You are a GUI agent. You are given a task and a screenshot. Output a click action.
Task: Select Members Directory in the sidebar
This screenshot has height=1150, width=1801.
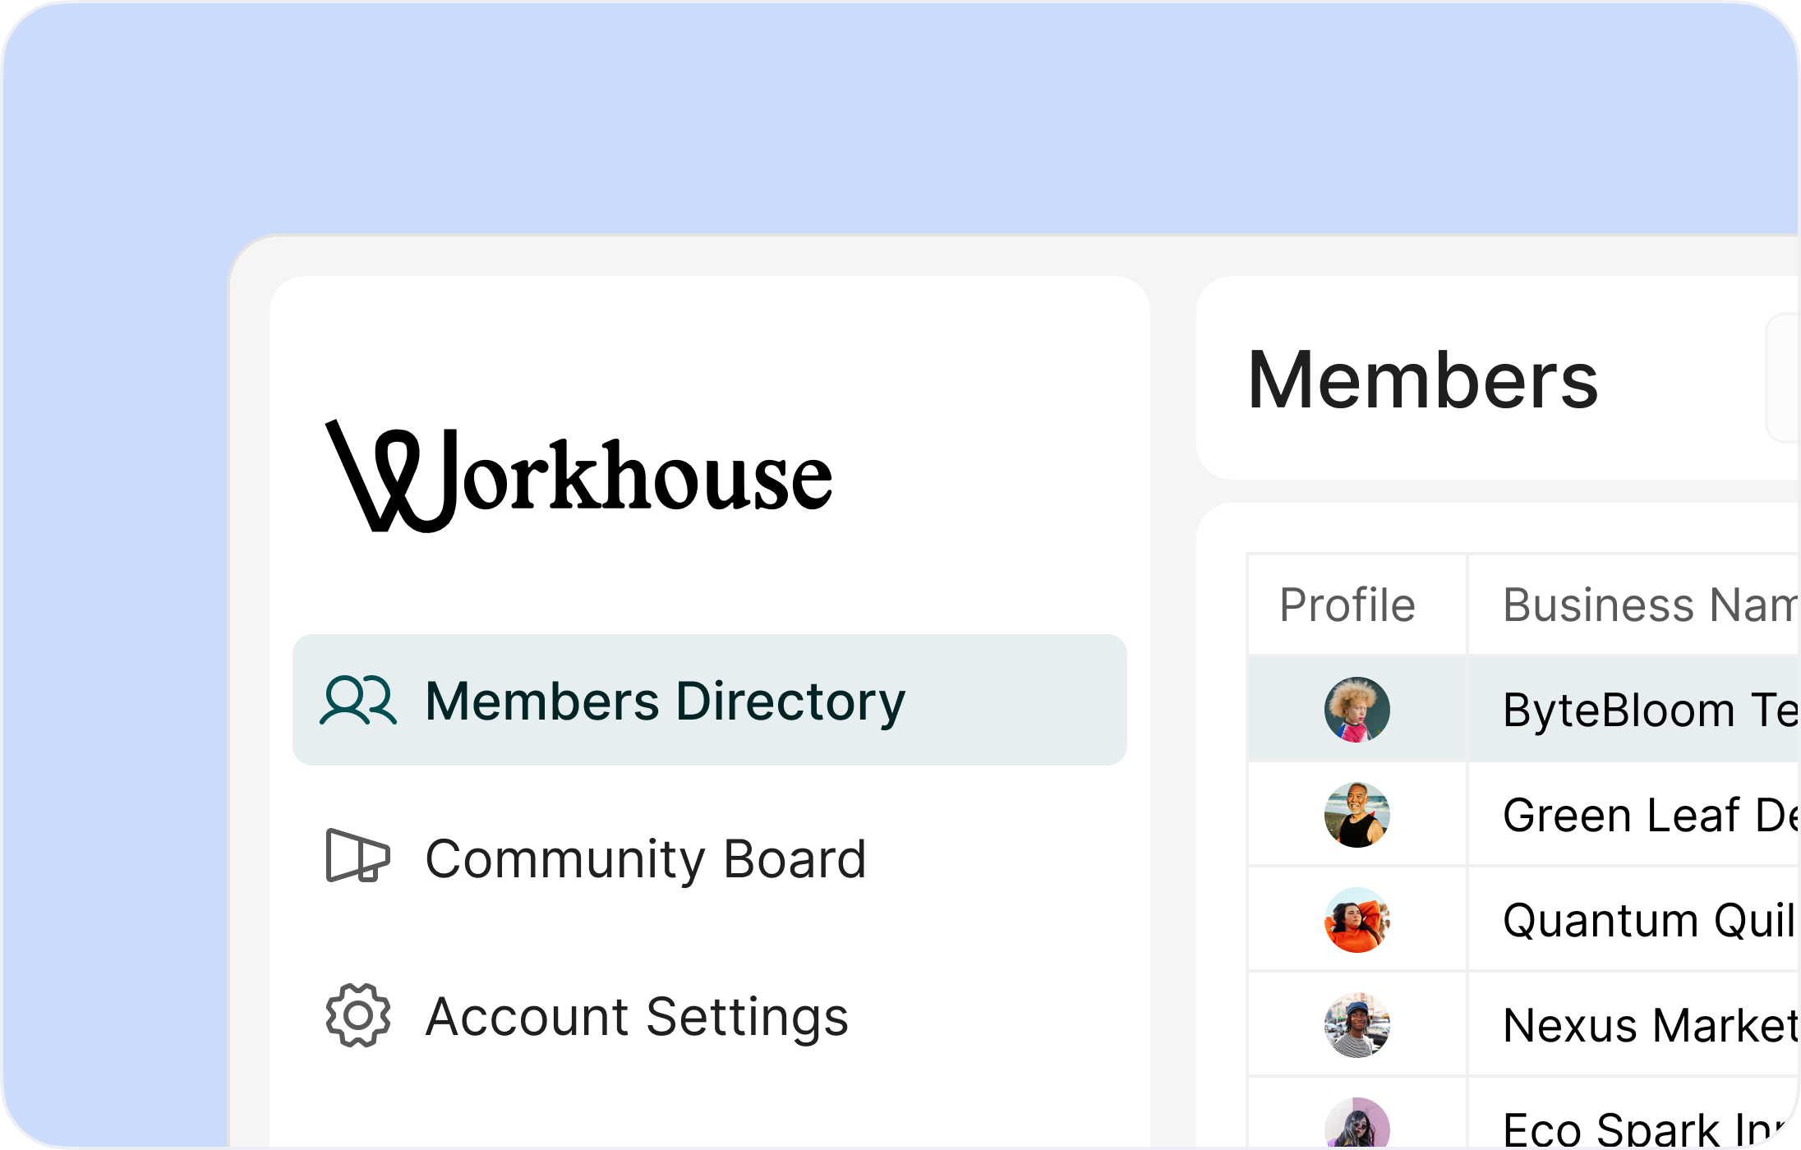[710, 700]
